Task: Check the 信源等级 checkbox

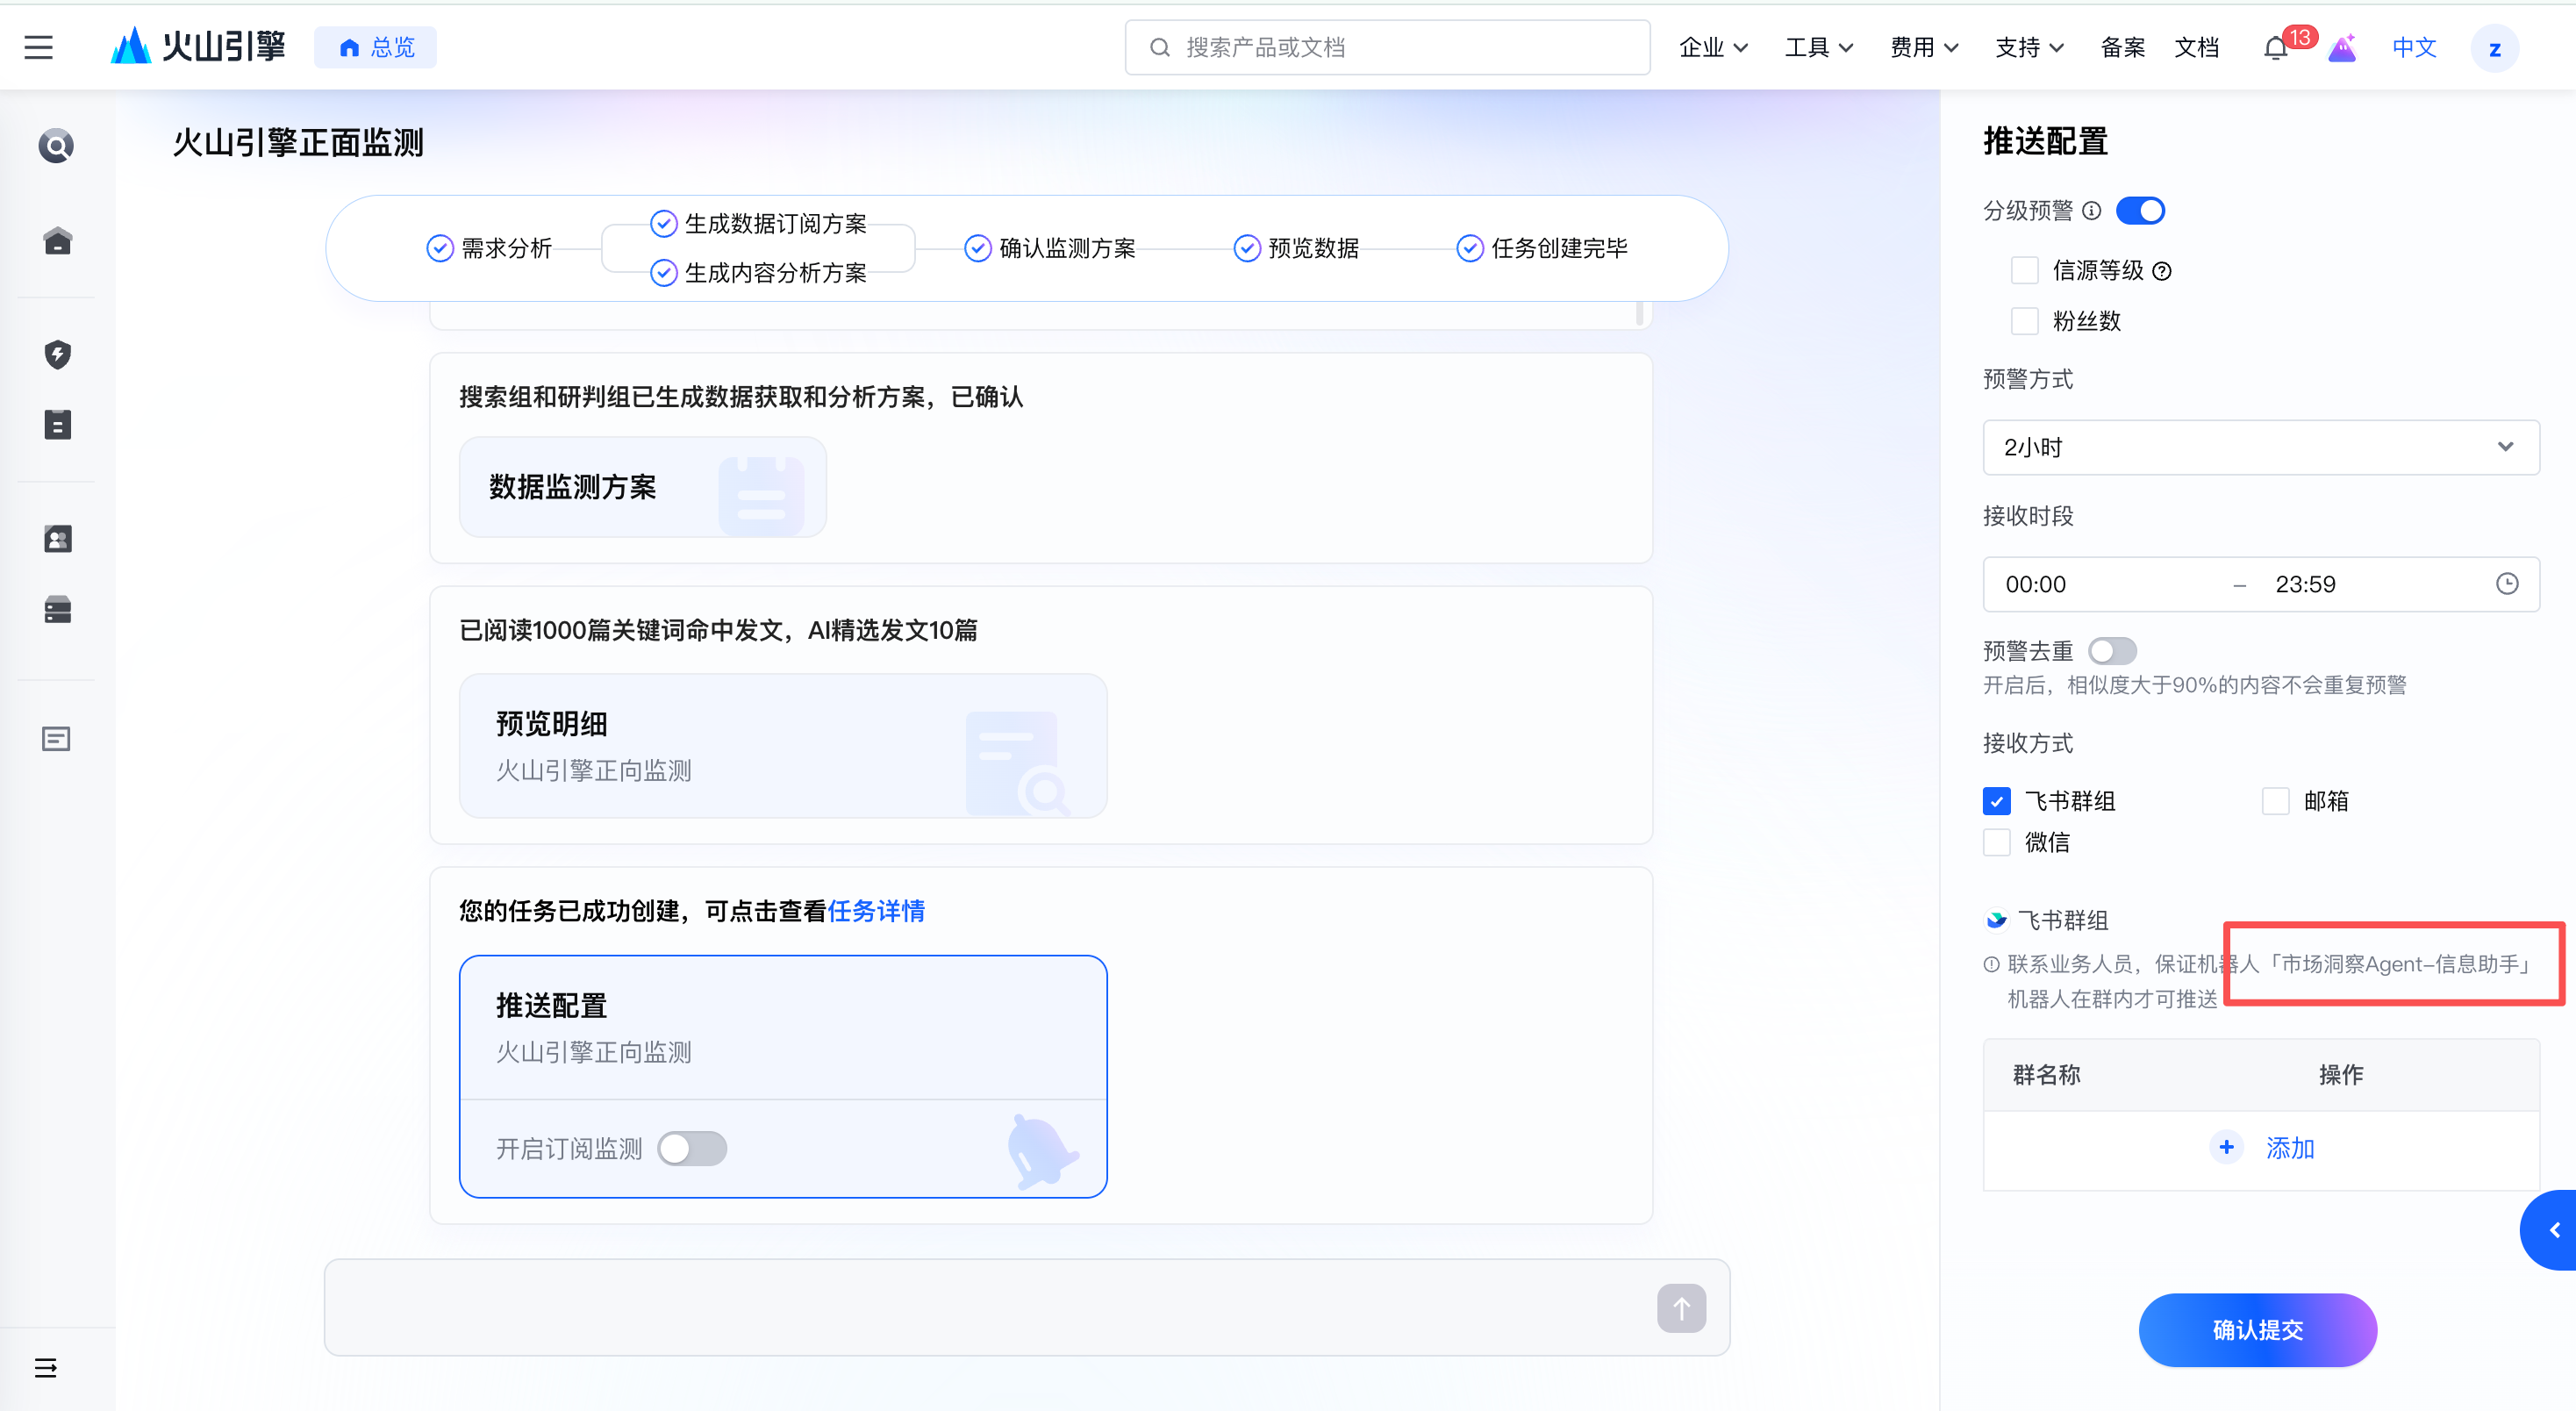Action: (2025, 271)
